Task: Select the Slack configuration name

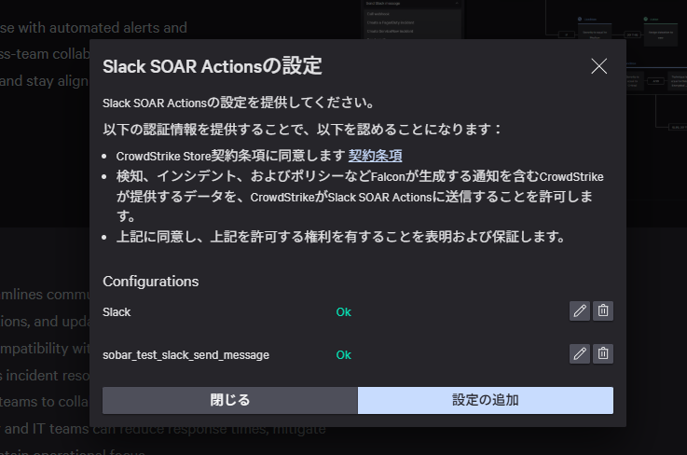Action: pos(117,312)
